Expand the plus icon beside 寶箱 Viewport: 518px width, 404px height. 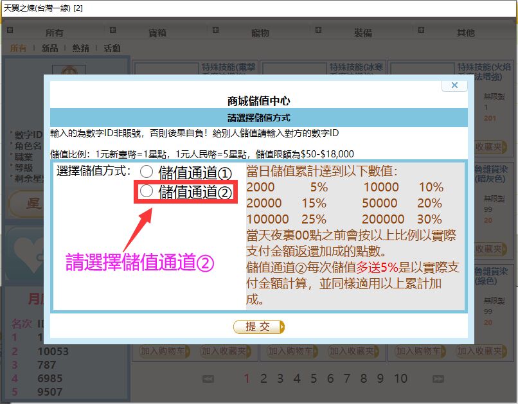[x=113, y=31]
